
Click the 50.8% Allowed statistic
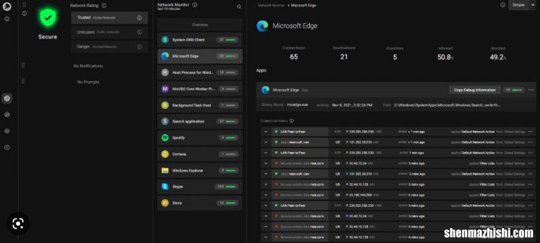(446, 54)
